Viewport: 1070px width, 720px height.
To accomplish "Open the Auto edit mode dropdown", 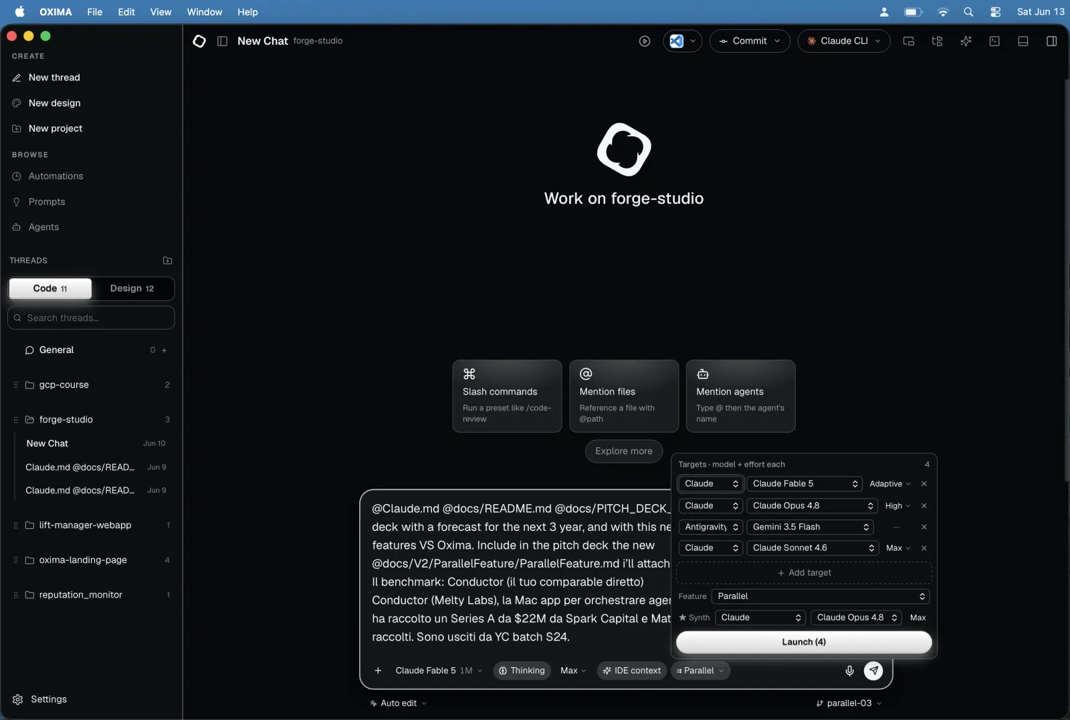I will point(399,703).
